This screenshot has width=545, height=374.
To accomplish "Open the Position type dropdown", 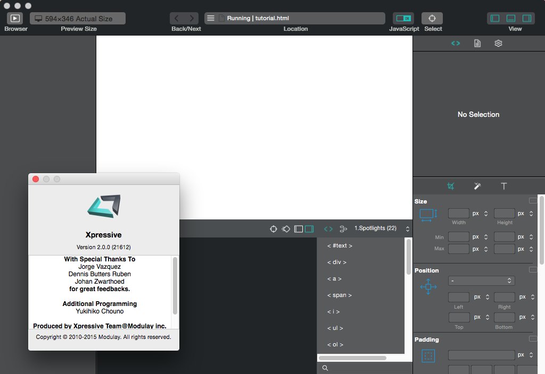I will pos(481,280).
